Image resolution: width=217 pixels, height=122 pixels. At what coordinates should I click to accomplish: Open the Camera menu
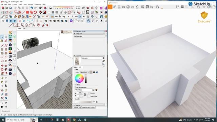(15, 4)
